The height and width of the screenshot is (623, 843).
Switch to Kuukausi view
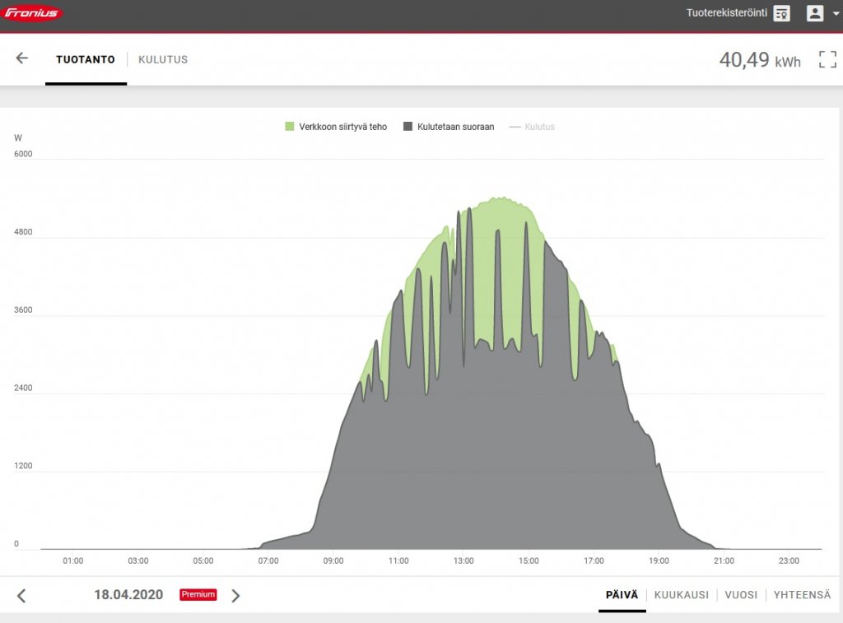click(681, 595)
